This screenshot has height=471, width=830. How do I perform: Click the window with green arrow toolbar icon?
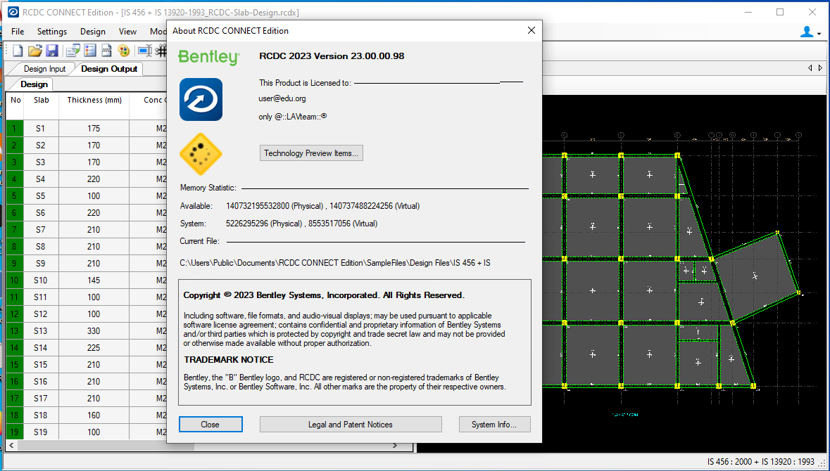click(73, 51)
